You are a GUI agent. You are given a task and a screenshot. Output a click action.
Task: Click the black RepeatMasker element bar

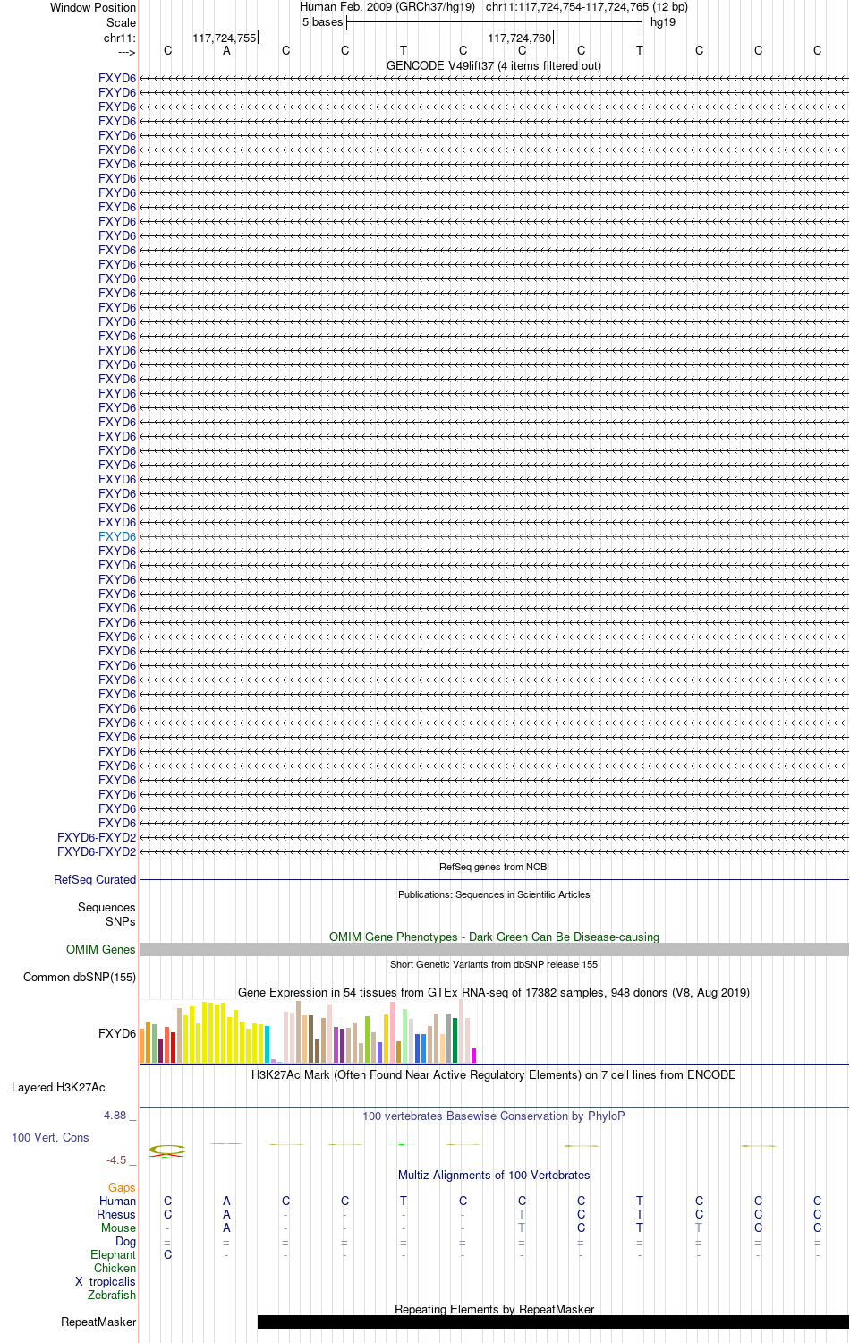(x=552, y=1322)
